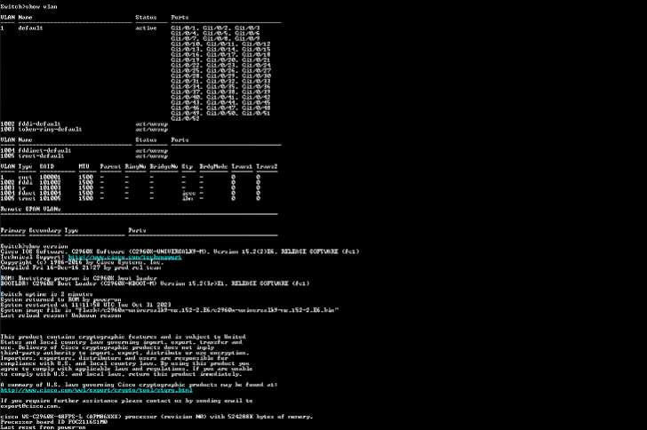The height and width of the screenshot is (430, 647).
Task: Click the 'fddi-default' VLAN row
Action: [x=84, y=123]
